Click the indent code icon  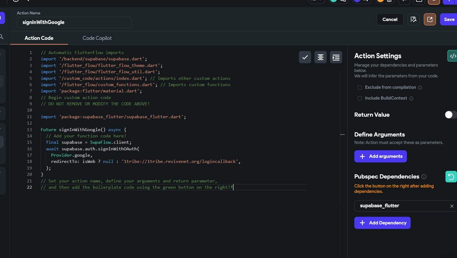[x=336, y=57]
